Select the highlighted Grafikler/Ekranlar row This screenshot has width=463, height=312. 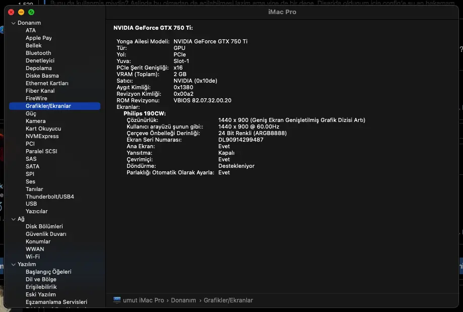click(x=54, y=106)
